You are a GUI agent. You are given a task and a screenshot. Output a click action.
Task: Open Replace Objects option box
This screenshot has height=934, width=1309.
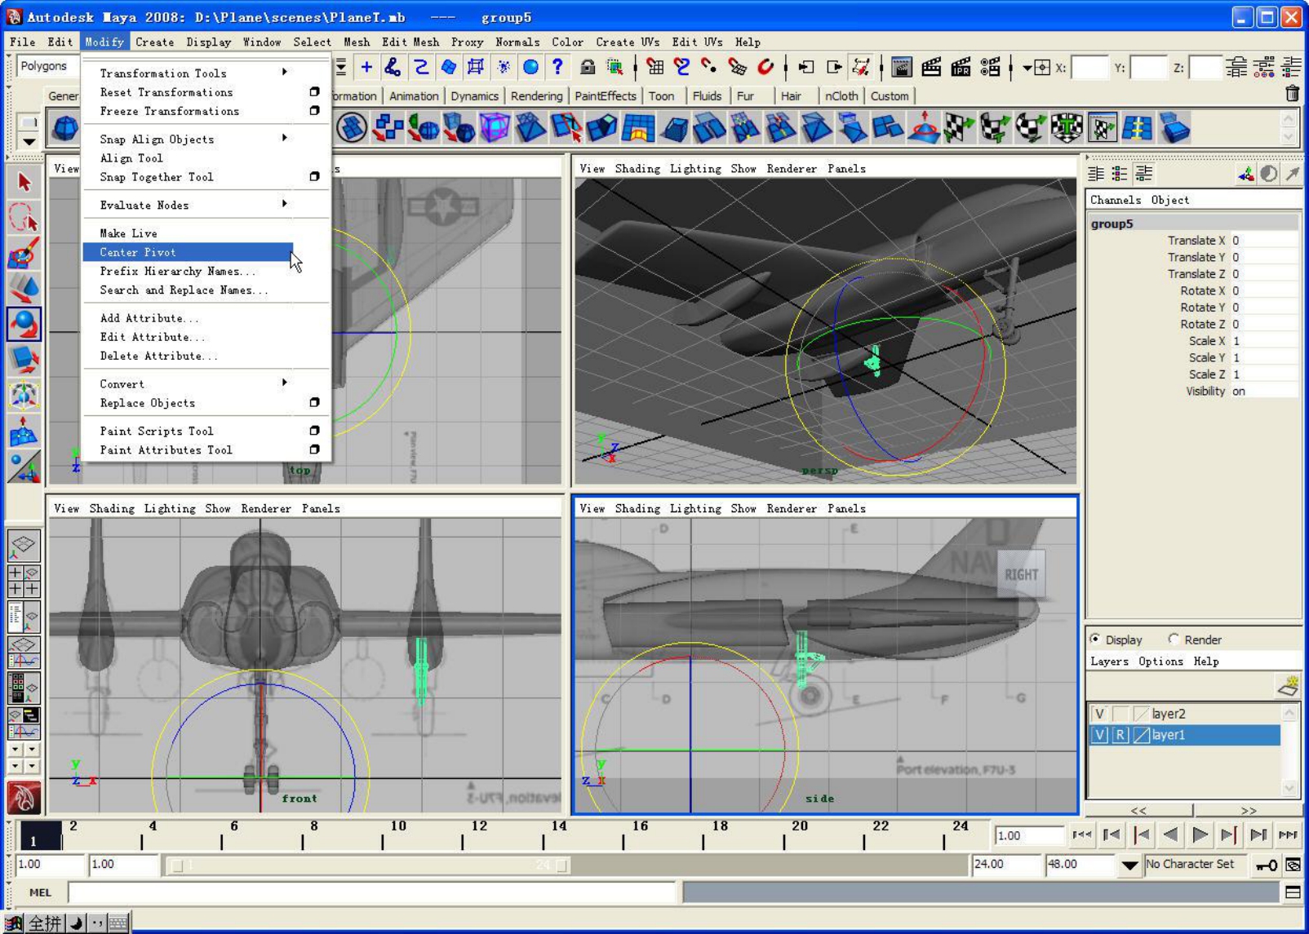[x=314, y=402]
